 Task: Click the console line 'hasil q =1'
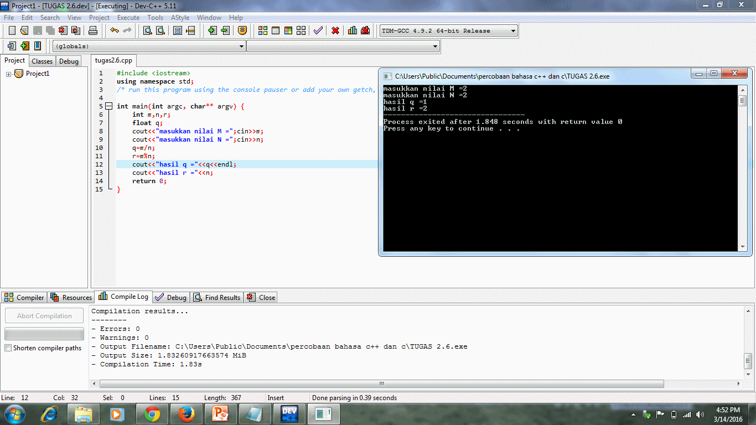click(x=405, y=102)
